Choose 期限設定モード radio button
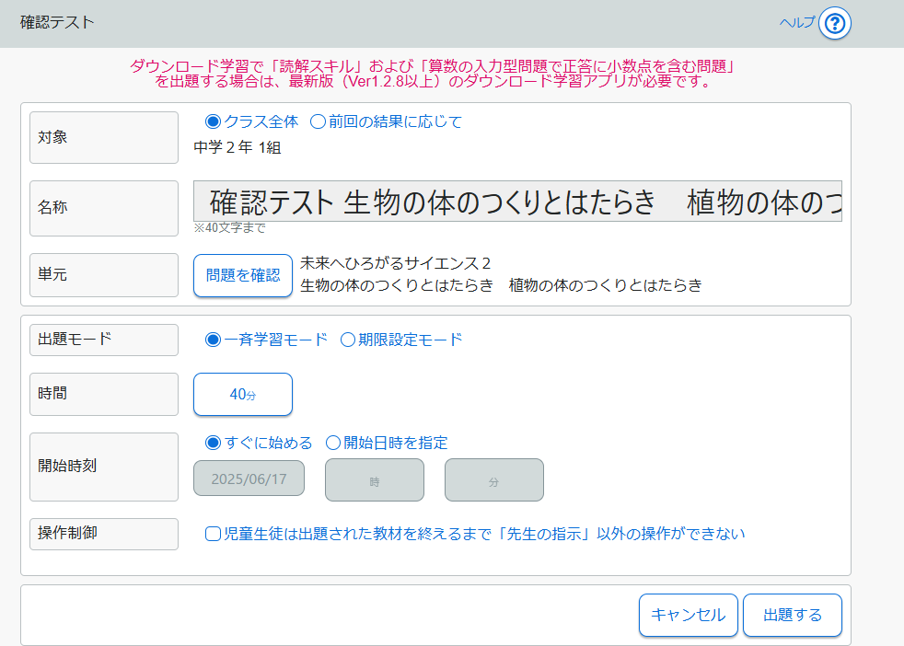Screen dimensions: 904x646 click(x=348, y=340)
